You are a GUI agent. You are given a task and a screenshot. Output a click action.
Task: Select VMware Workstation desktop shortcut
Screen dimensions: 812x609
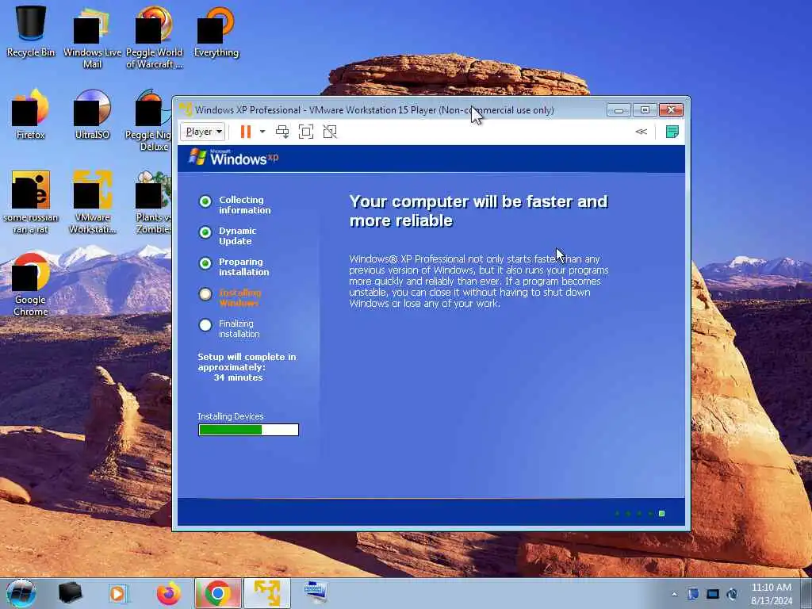click(x=92, y=202)
